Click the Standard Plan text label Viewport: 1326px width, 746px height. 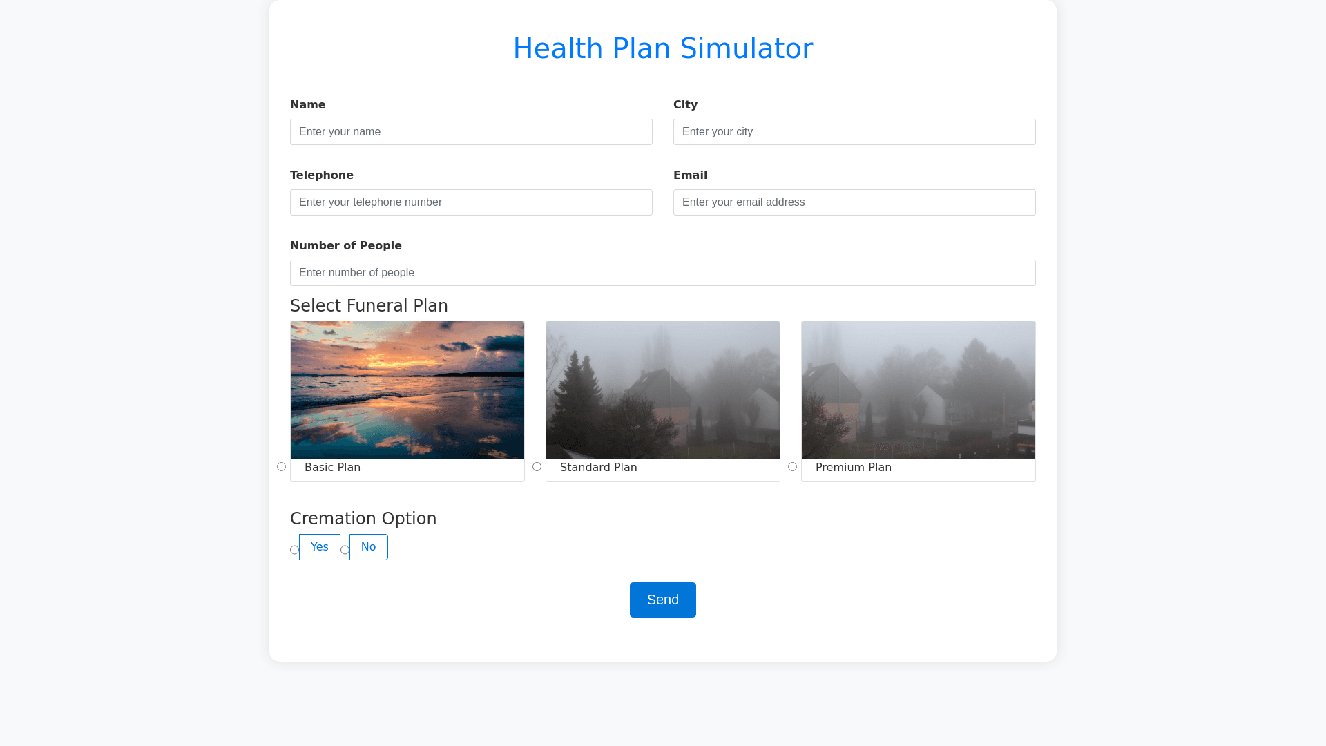click(x=598, y=468)
